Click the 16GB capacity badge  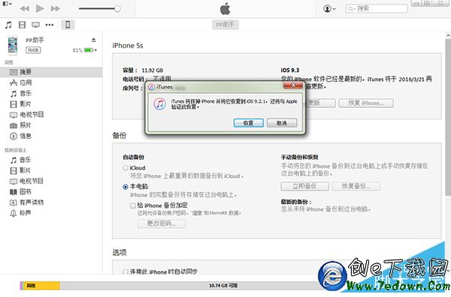(x=33, y=50)
